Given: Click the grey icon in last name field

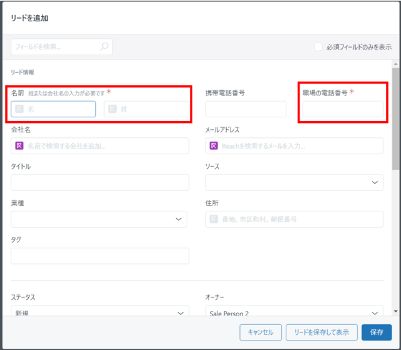Looking at the screenshot, I should [113, 109].
